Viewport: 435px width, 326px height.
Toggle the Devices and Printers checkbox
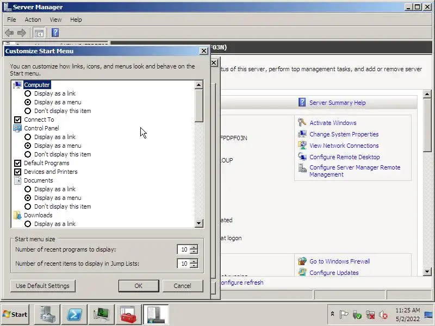click(x=17, y=172)
